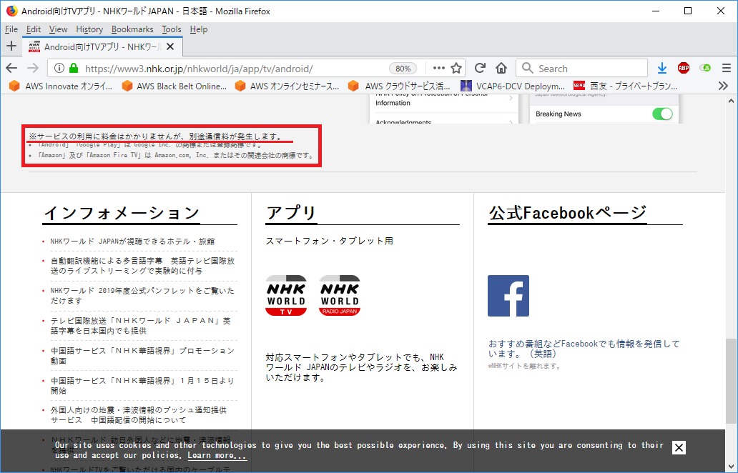Go to the Firefox home page
Viewport: 738px width, 473px height.
tap(501, 69)
